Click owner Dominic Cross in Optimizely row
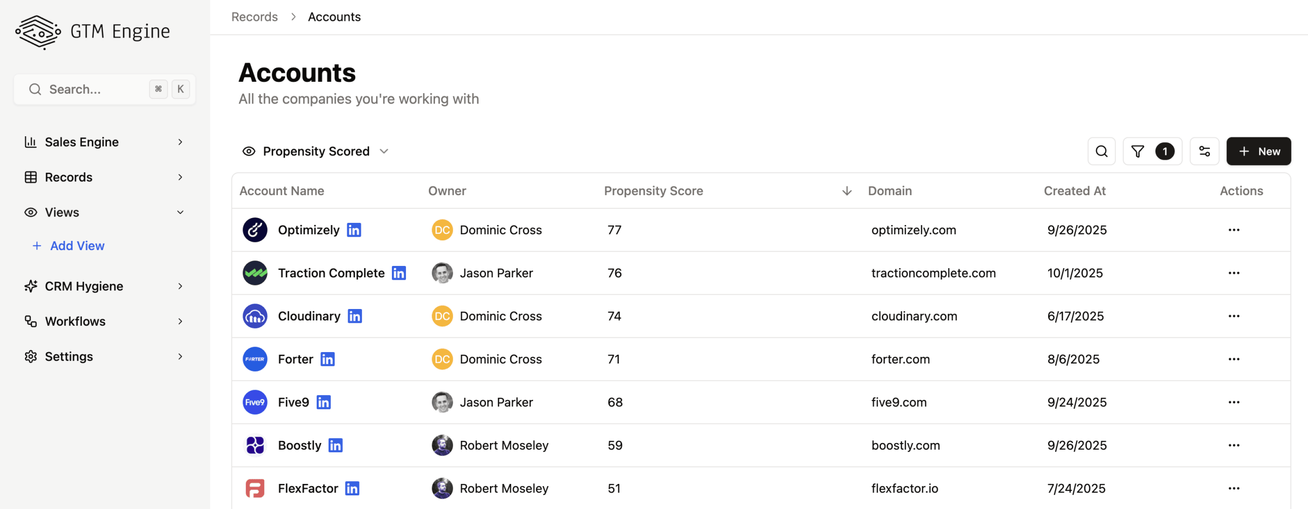This screenshot has width=1308, height=509. [x=501, y=230]
